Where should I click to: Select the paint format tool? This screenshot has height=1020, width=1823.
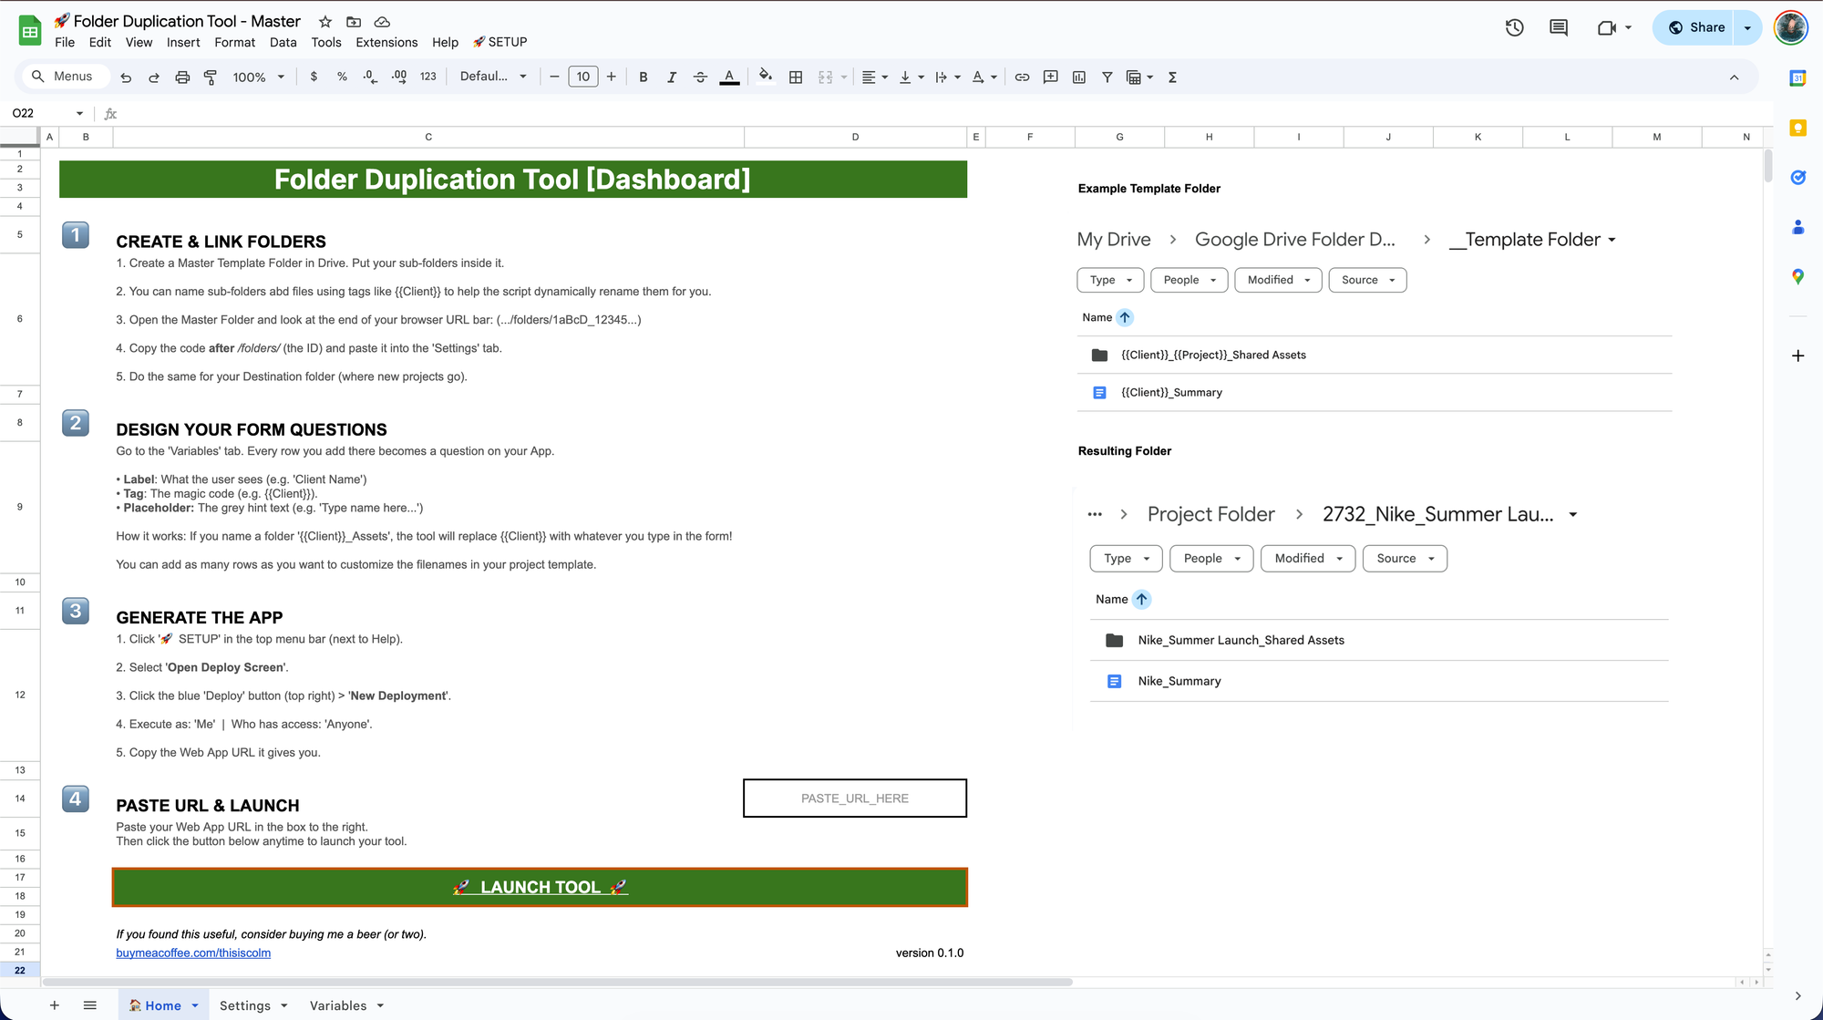(211, 77)
